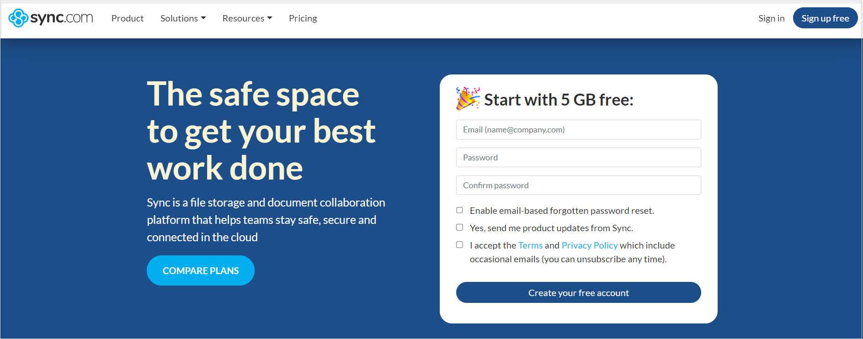Click into the Password field
Screen dimensions: 863x339
pyautogui.click(x=578, y=158)
